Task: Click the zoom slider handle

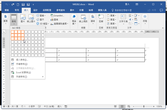Action: point(144,106)
